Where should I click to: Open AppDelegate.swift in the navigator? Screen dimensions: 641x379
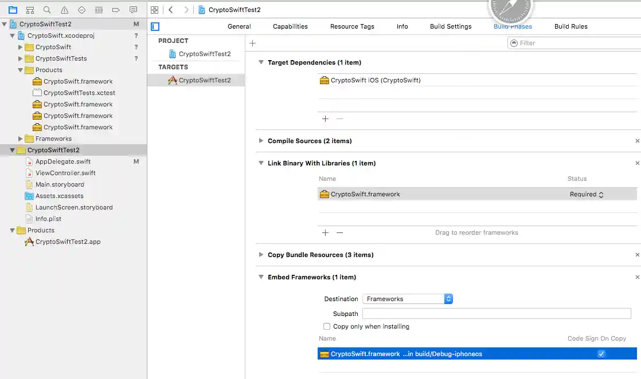(x=63, y=161)
